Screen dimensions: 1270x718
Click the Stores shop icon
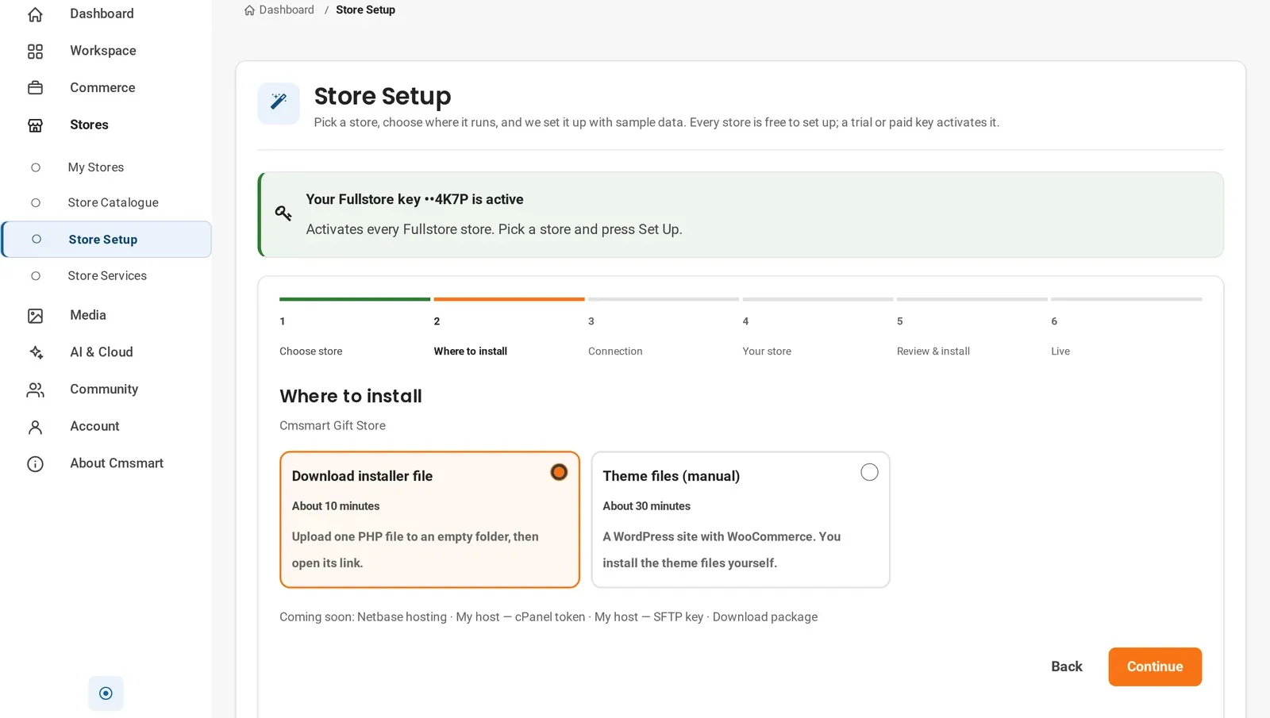tap(35, 125)
